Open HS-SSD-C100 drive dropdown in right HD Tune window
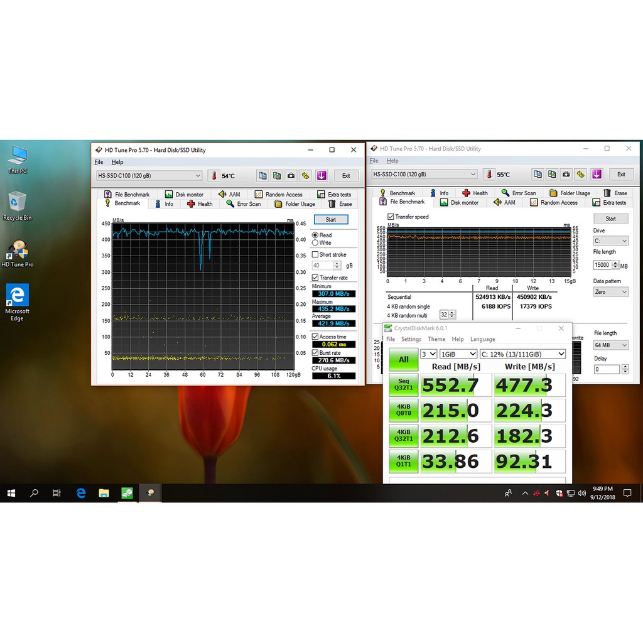 coord(424,175)
